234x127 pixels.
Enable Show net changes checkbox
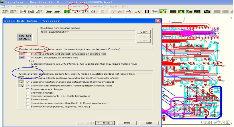[x=27, y=93]
